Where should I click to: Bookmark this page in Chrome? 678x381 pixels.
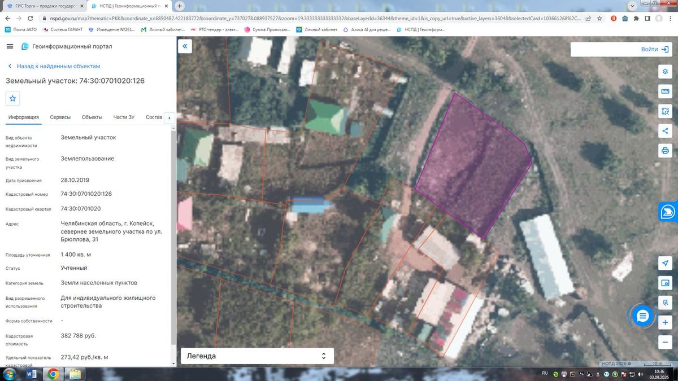601,18
